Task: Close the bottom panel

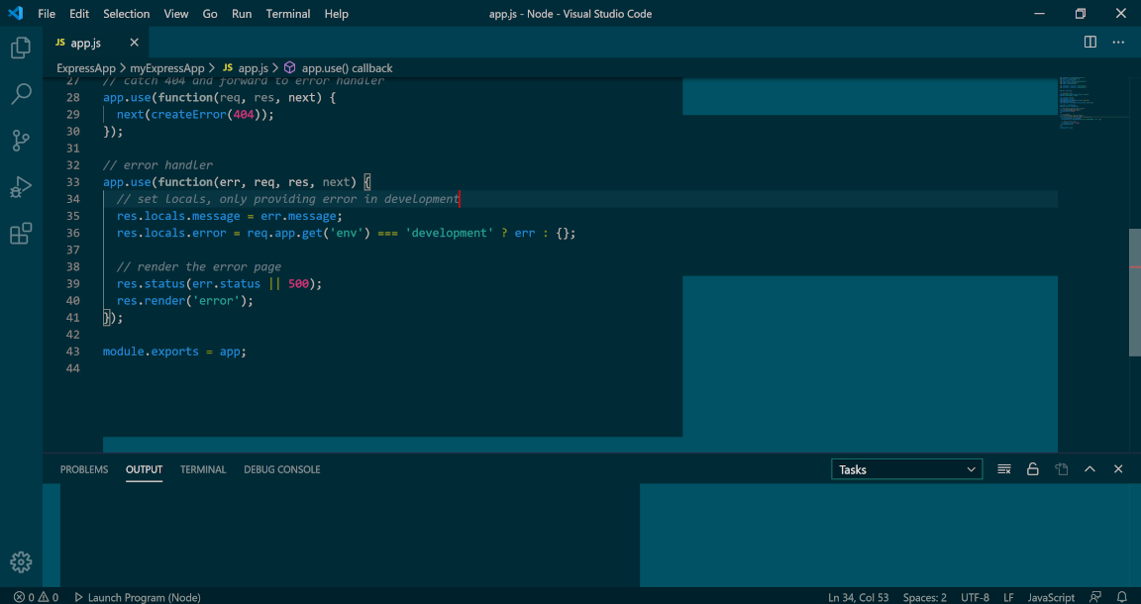Action: tap(1118, 469)
